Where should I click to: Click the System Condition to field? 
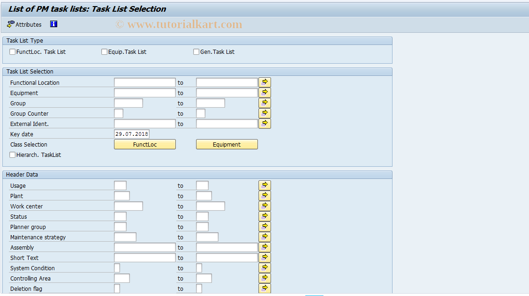(199, 268)
